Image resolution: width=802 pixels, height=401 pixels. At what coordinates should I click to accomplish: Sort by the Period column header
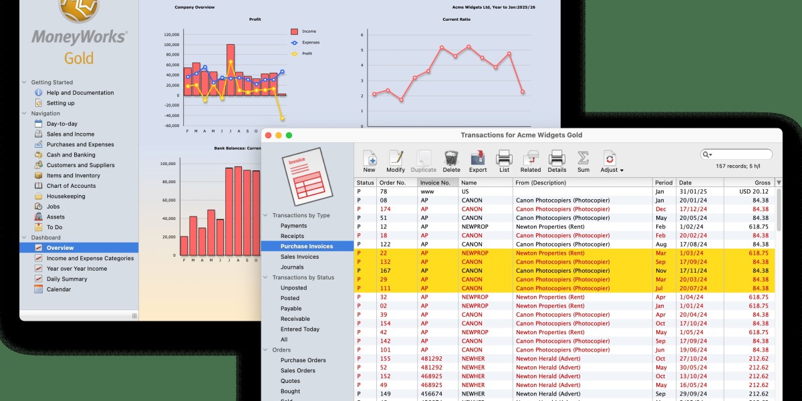[x=664, y=182]
